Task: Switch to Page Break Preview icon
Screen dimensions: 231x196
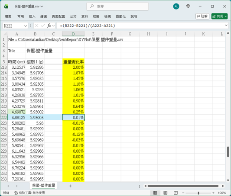Action: point(176,193)
